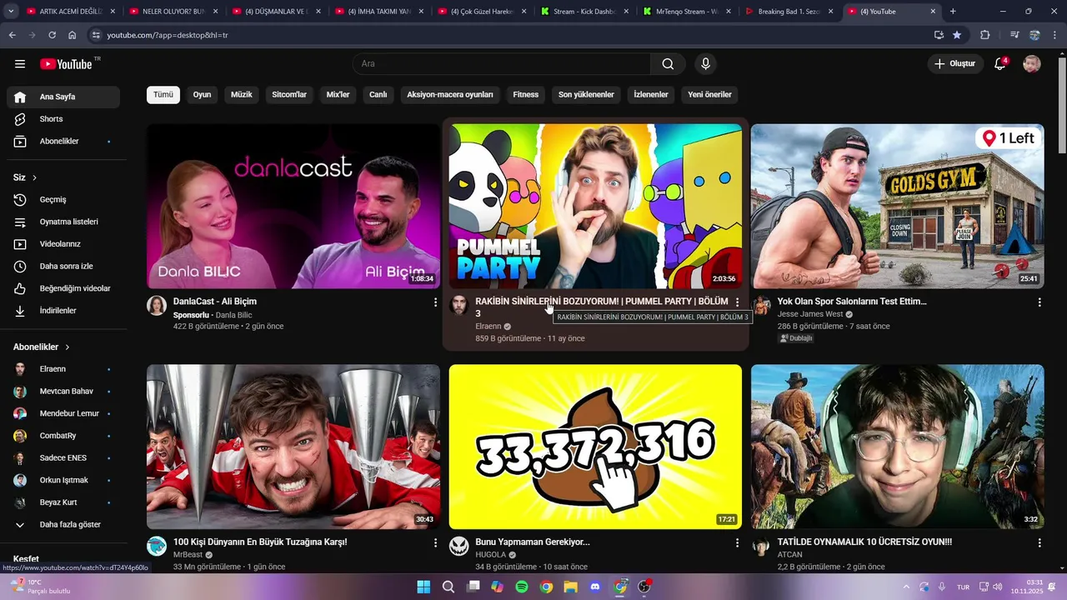Open Mevtcan Bahav subscription channel
1067x600 pixels.
[x=63, y=391]
